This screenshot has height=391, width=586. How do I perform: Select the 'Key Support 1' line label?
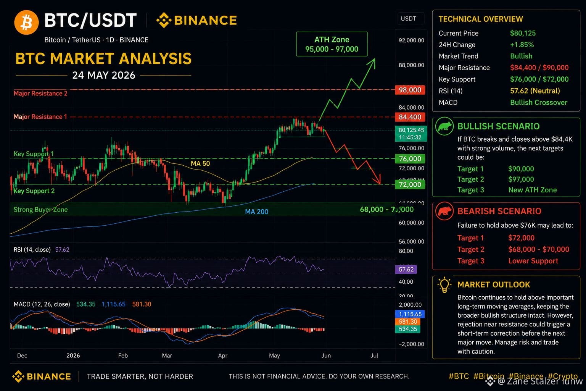pyautogui.click(x=34, y=154)
